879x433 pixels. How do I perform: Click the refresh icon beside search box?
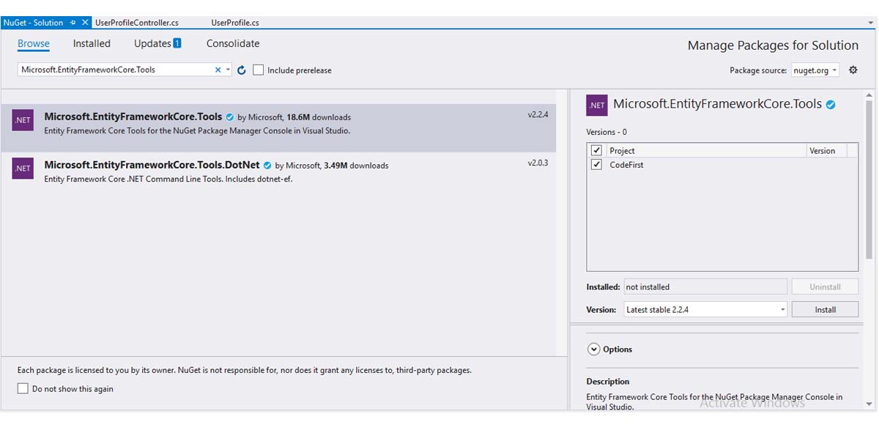tap(242, 70)
